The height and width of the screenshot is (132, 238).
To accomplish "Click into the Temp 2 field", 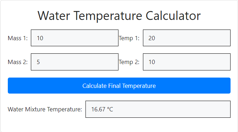I will click(x=187, y=62).
